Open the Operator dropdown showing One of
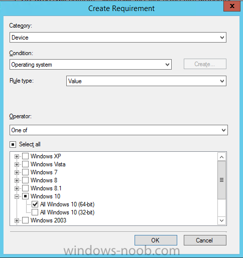 (x=118, y=130)
